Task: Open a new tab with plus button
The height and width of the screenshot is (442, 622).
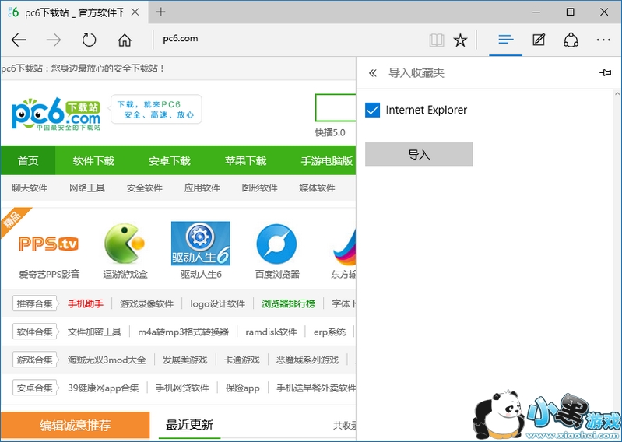Action: 160,12
